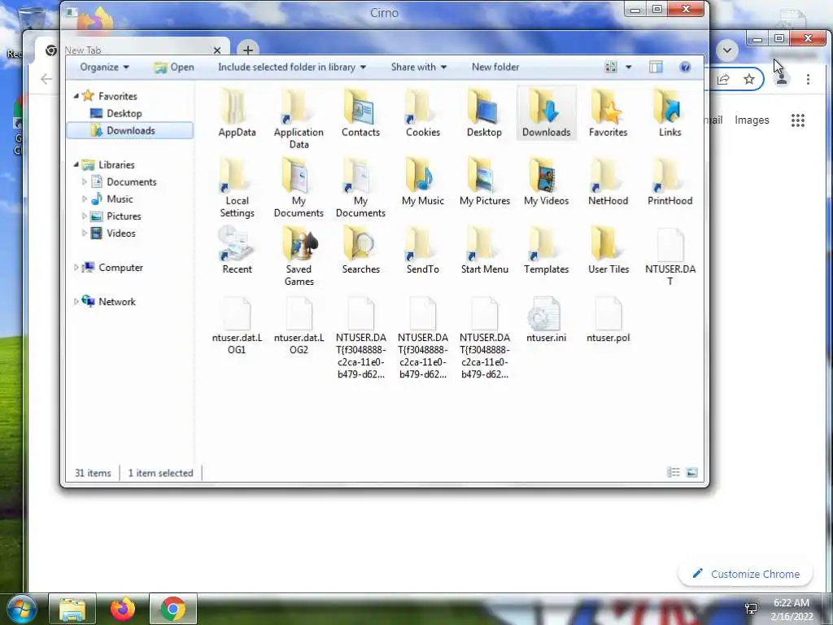Expand the Documents library node
Viewport: 833px width, 625px height.
click(x=85, y=181)
